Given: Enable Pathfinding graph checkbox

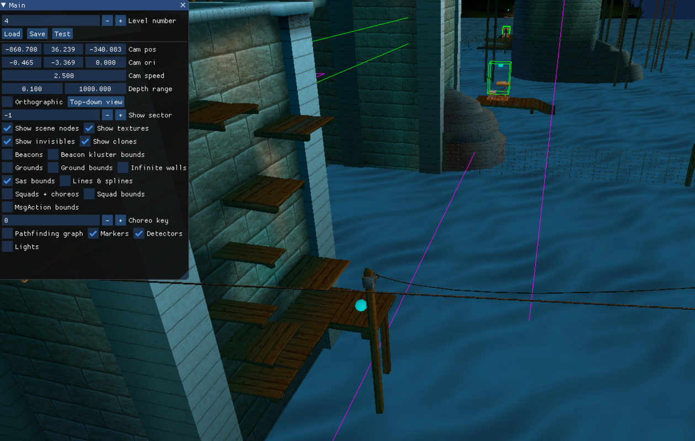Looking at the screenshot, I should pyautogui.click(x=8, y=234).
